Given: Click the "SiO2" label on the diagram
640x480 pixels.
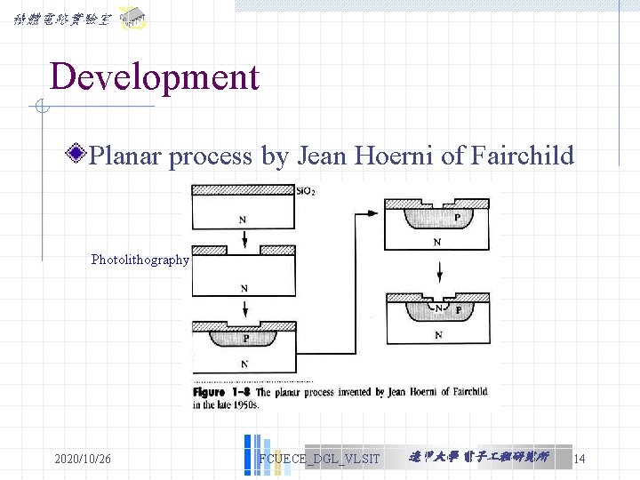Looking at the screenshot, I should [306, 191].
